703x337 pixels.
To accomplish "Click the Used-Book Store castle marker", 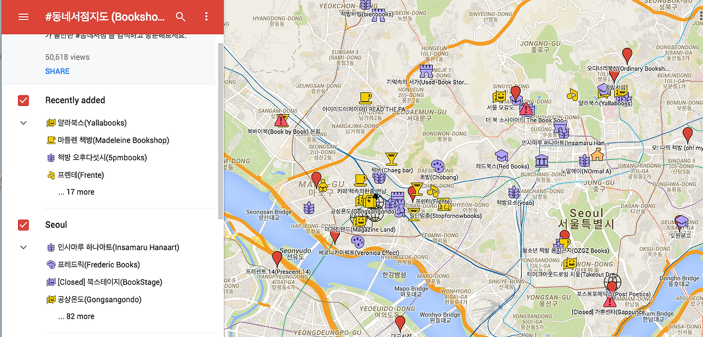I will tap(426, 71).
